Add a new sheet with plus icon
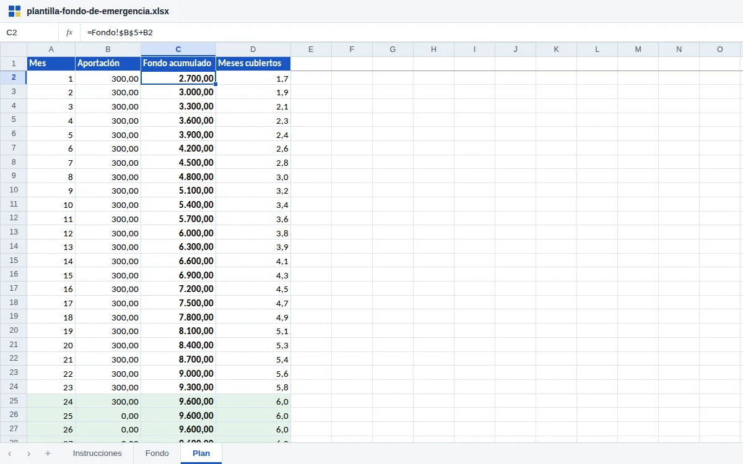This screenshot has width=743, height=464. click(48, 453)
